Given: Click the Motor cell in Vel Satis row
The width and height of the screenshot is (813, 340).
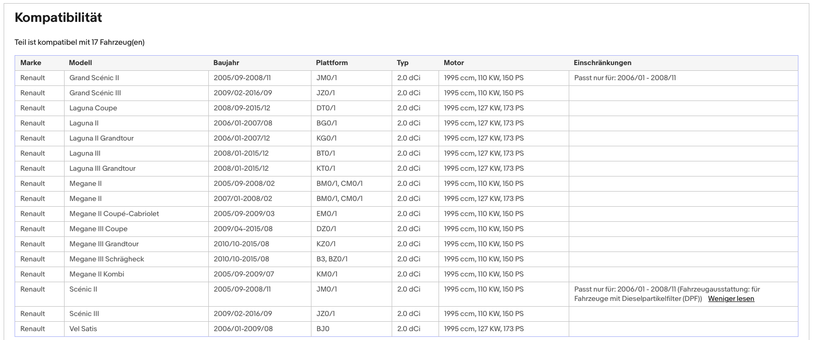Looking at the screenshot, I should pos(504,329).
